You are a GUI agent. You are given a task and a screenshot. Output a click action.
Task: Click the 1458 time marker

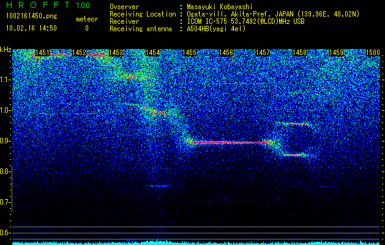click(299, 53)
